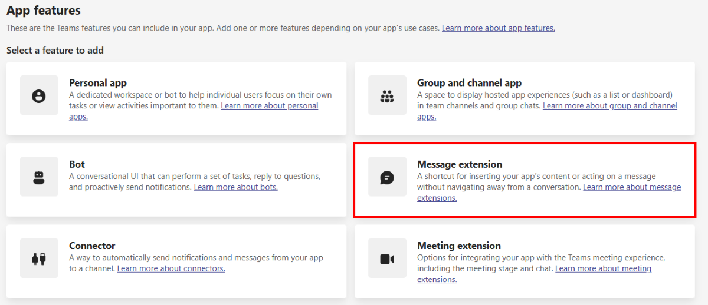708x305 pixels.
Task: Visit 'Learn more about meeting extensions' link
Action: (x=603, y=268)
